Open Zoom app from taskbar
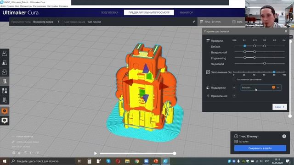294x165 pixels. (146, 161)
